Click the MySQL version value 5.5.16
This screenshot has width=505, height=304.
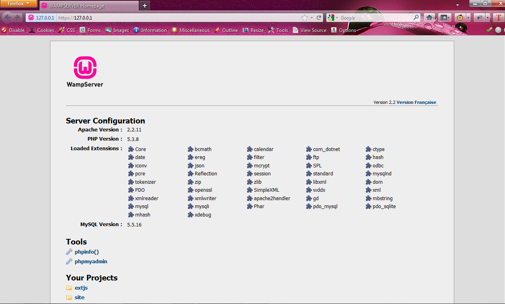[134, 225]
